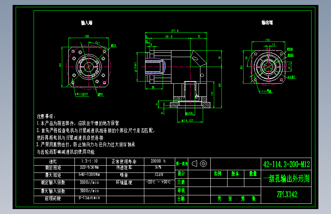The image size is (331, 214).
Task: Select the Φ165 diameter label
Action: tap(291, 55)
